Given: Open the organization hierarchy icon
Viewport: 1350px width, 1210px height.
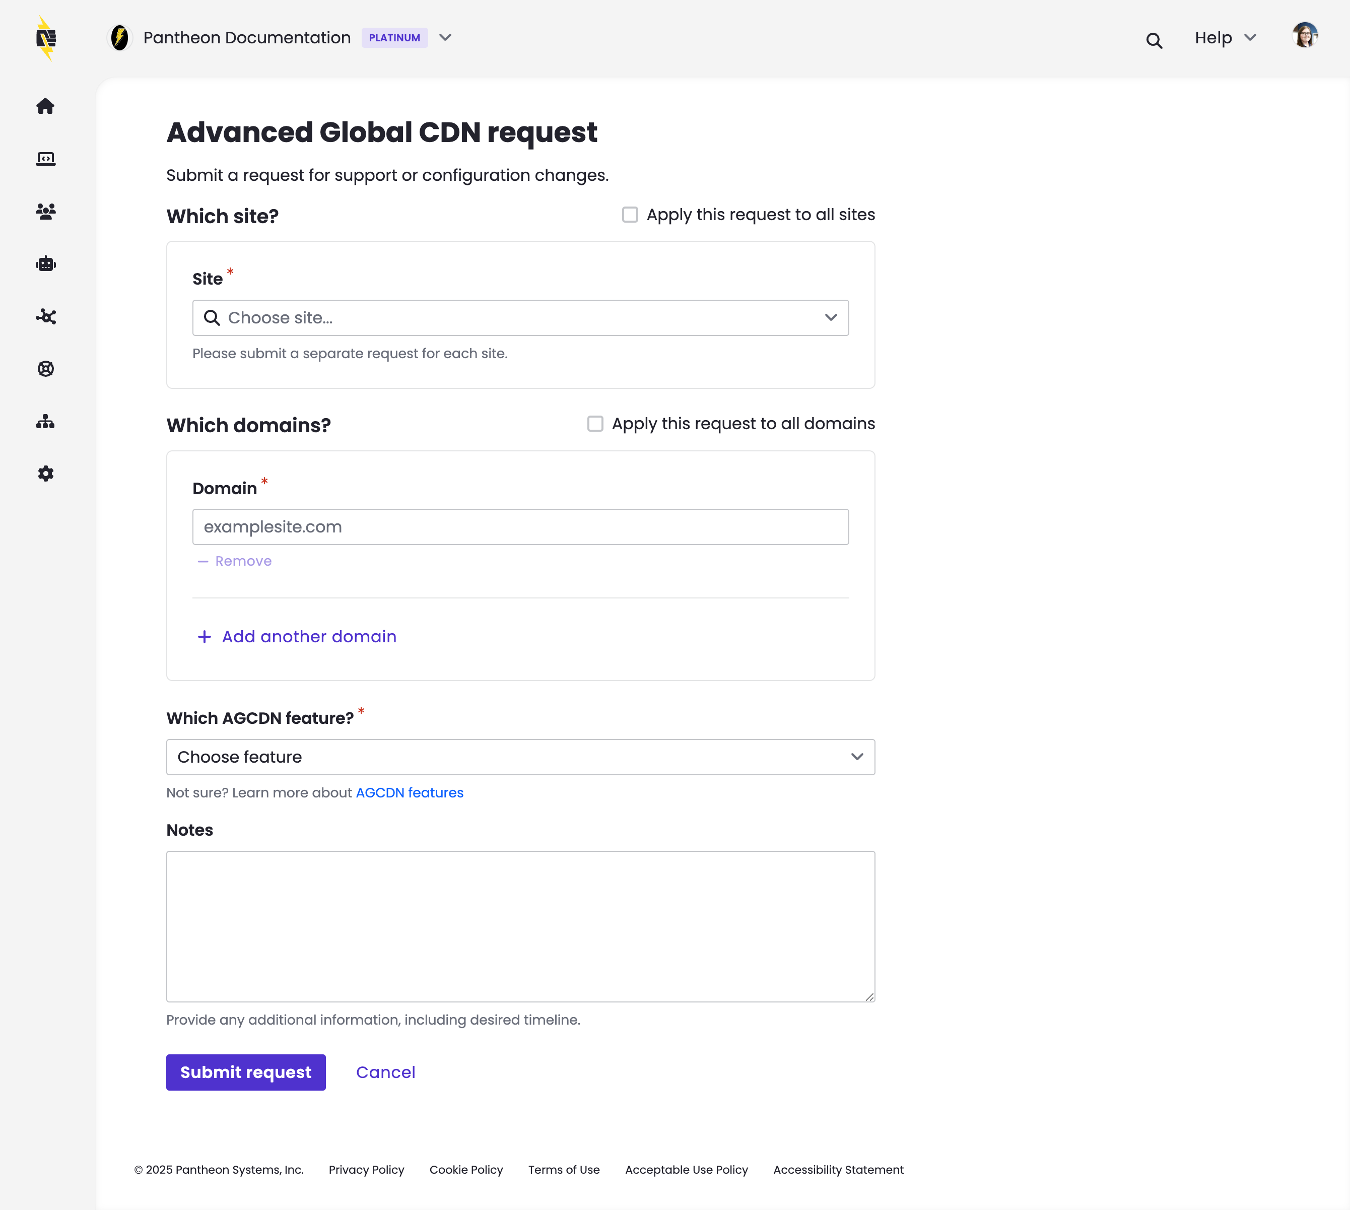Looking at the screenshot, I should click(45, 421).
